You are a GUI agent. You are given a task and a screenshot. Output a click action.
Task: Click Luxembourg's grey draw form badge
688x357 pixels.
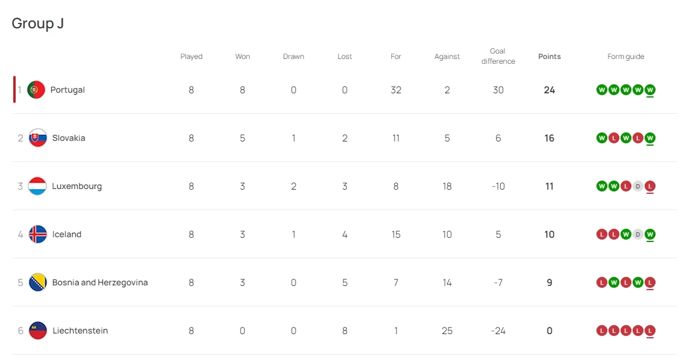coord(638,186)
